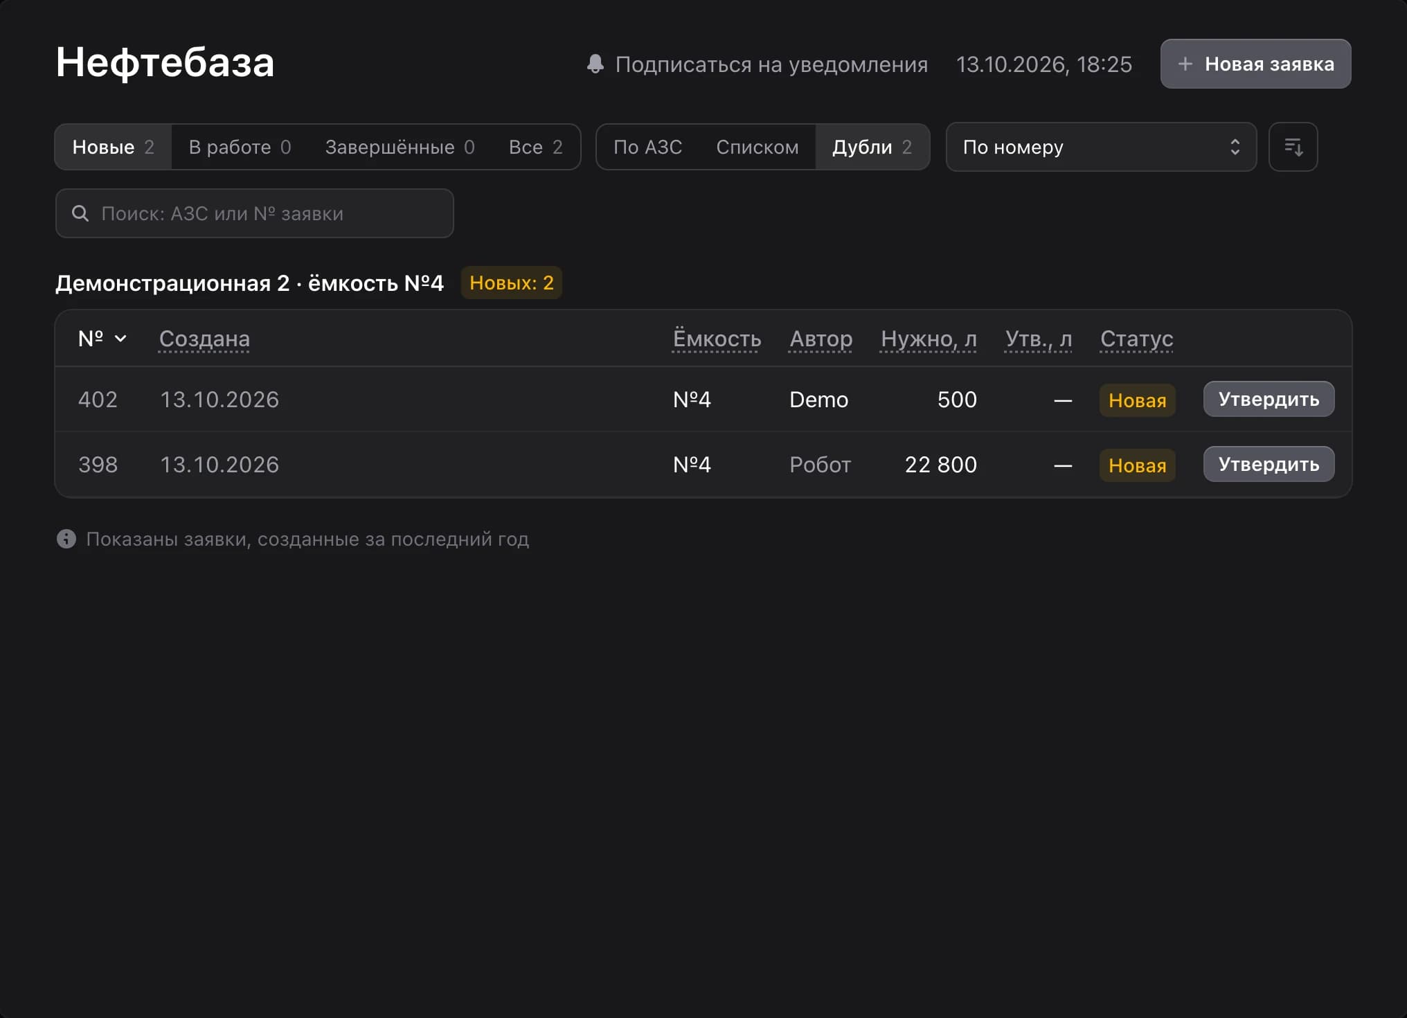The image size is (1407, 1018).
Task: Show the Все requests tab
Action: pos(535,147)
